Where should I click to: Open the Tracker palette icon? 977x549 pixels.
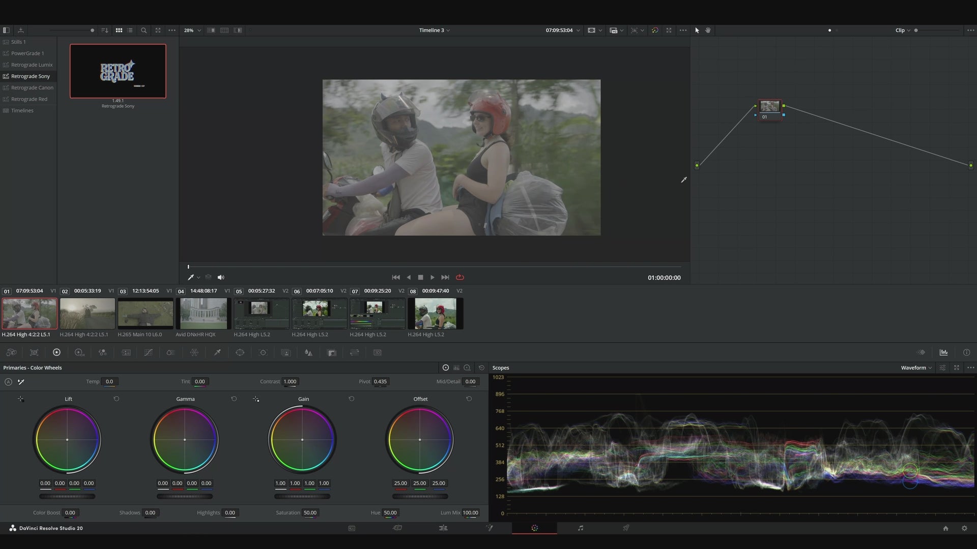263,352
